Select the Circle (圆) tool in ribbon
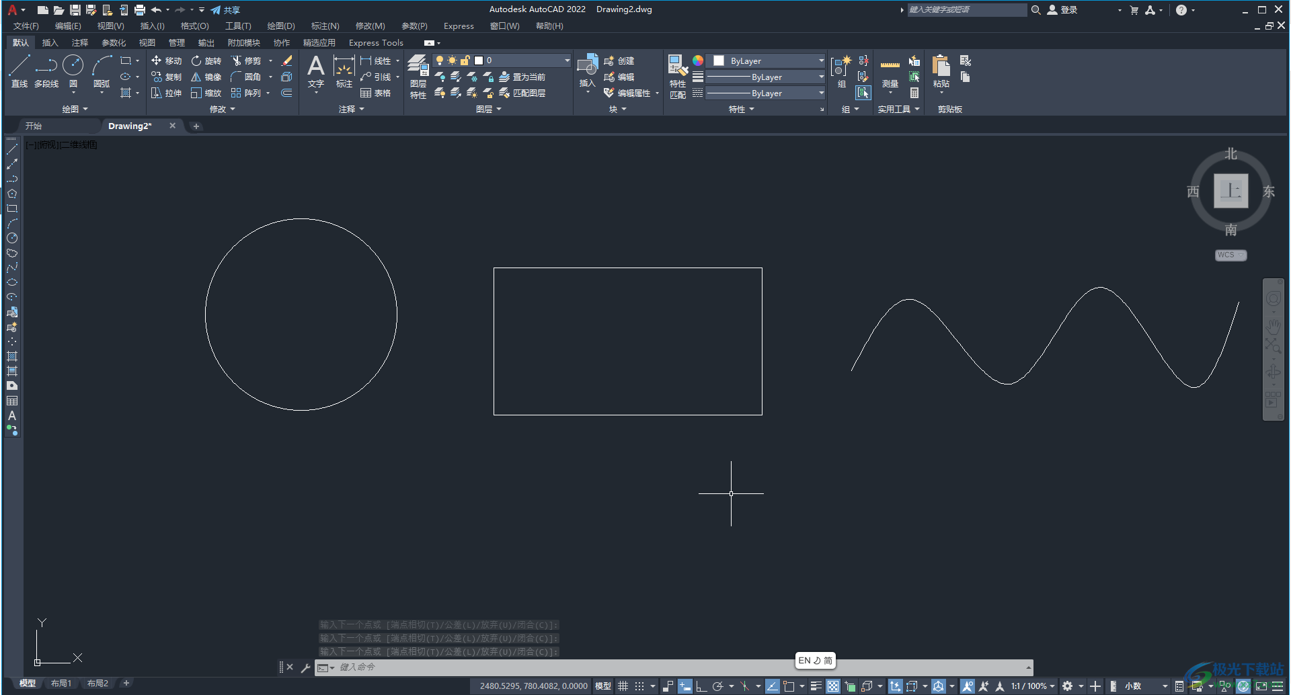Image resolution: width=1291 pixels, height=695 pixels. 73,72
